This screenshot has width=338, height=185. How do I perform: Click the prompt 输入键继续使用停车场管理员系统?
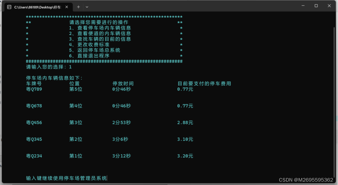click(x=66, y=178)
